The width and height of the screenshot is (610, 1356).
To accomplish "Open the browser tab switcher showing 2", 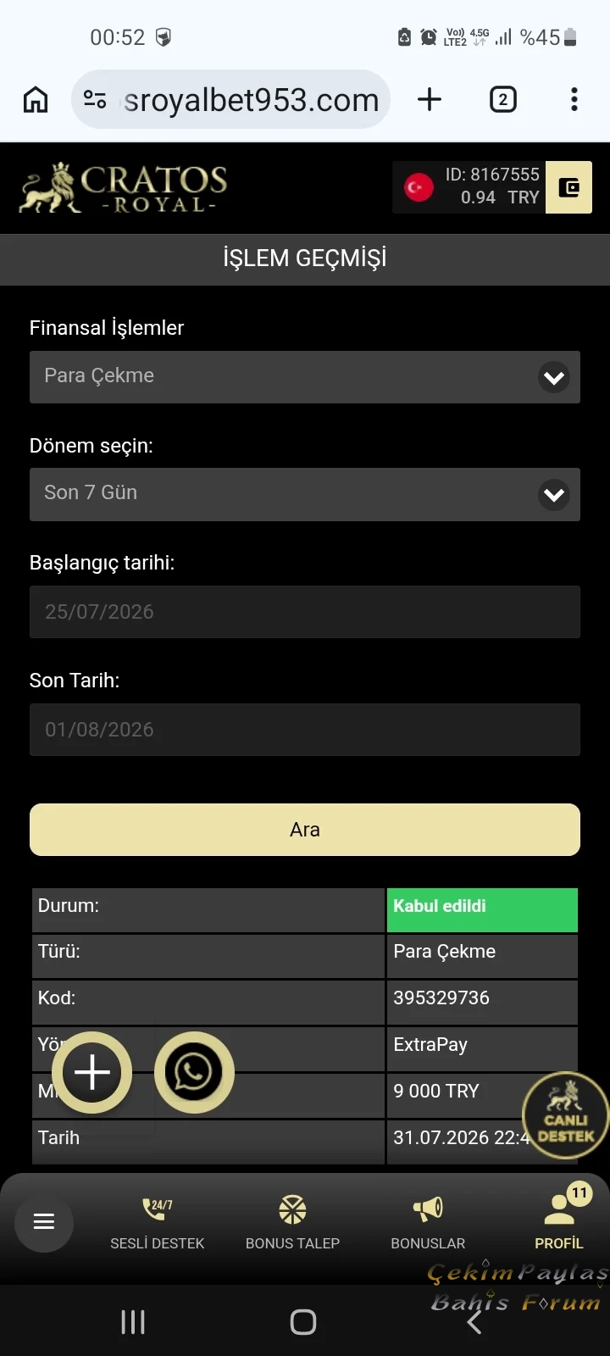I will (503, 99).
